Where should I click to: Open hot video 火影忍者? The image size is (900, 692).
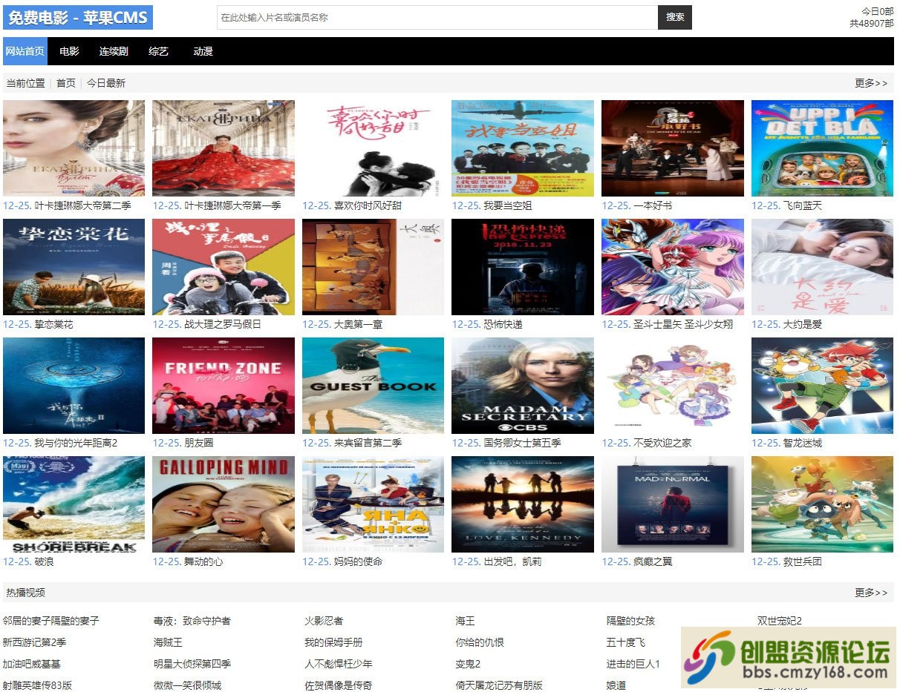[x=324, y=621]
